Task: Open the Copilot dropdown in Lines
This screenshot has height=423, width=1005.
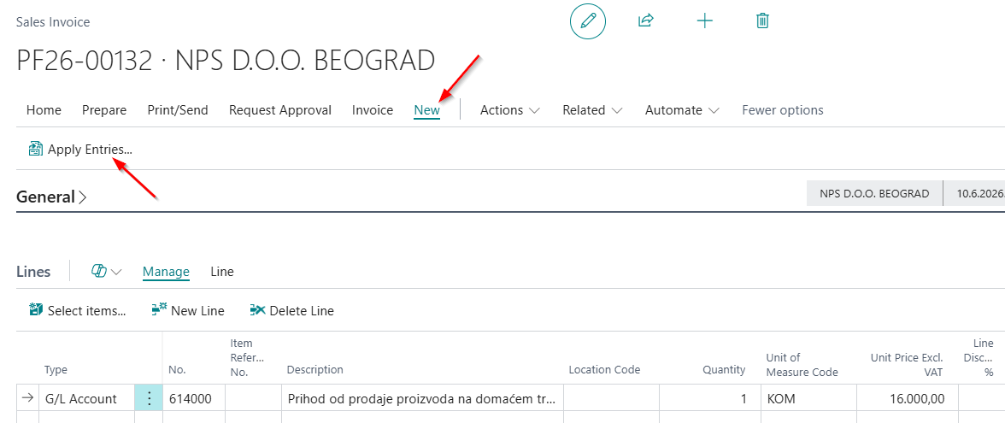Action: tap(106, 272)
